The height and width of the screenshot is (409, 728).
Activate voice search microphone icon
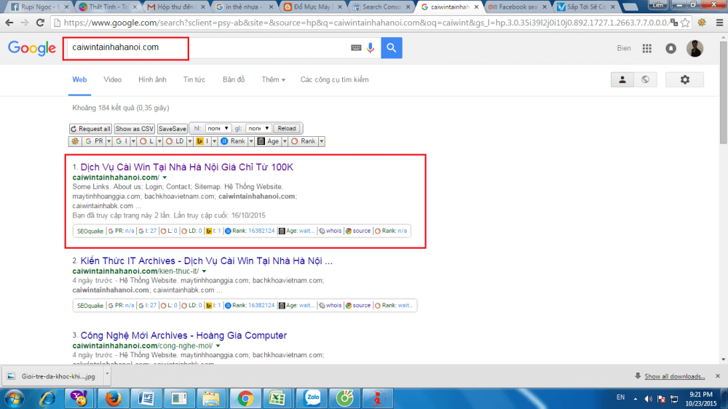click(x=370, y=48)
